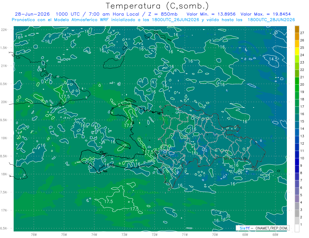Screen dimensions: 309x238
Task: Click the purple legend swatch for 5
Action: [297, 192]
